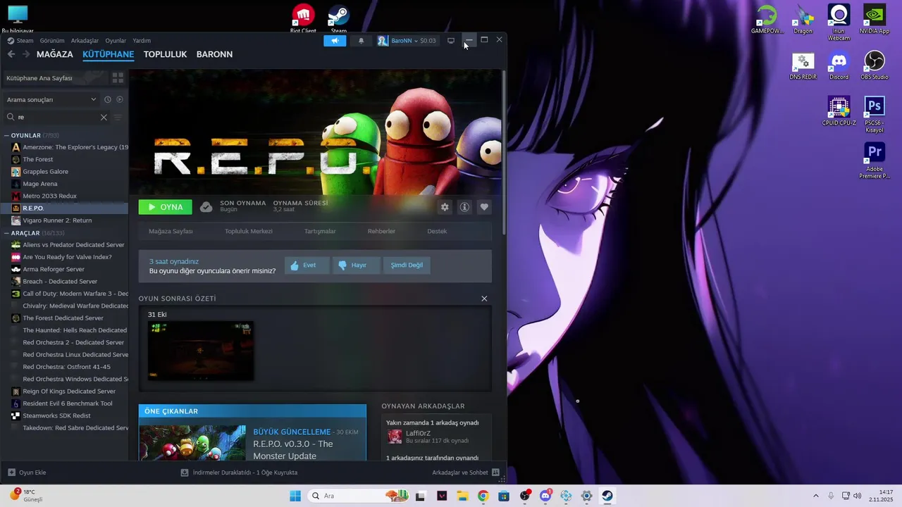The width and height of the screenshot is (902, 507).
Task: Open the Mağaza Sayfası link
Action: click(x=171, y=231)
